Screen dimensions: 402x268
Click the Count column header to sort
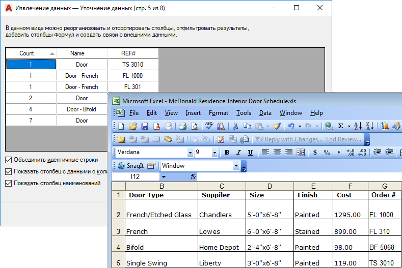[x=31, y=53]
